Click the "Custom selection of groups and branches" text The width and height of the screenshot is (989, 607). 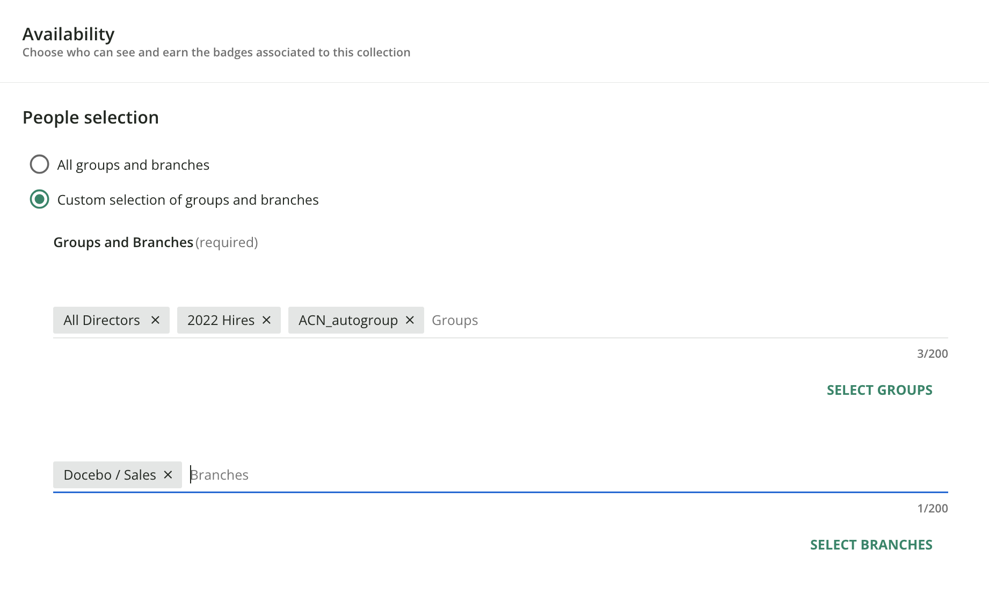188,200
